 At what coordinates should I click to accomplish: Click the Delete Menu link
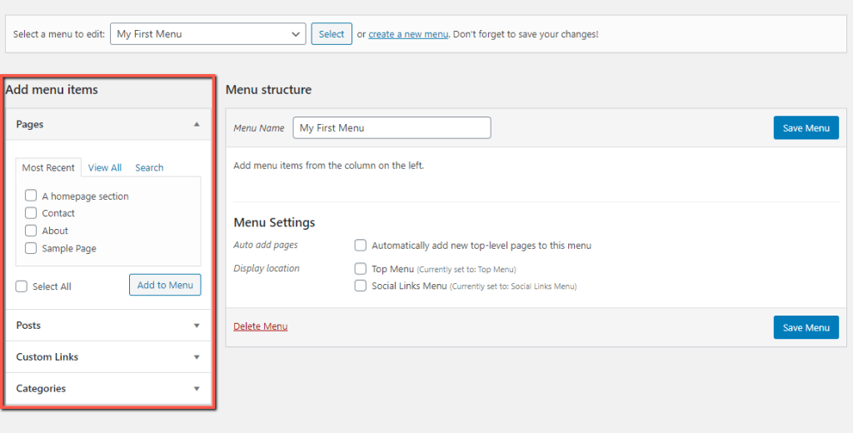pos(261,326)
